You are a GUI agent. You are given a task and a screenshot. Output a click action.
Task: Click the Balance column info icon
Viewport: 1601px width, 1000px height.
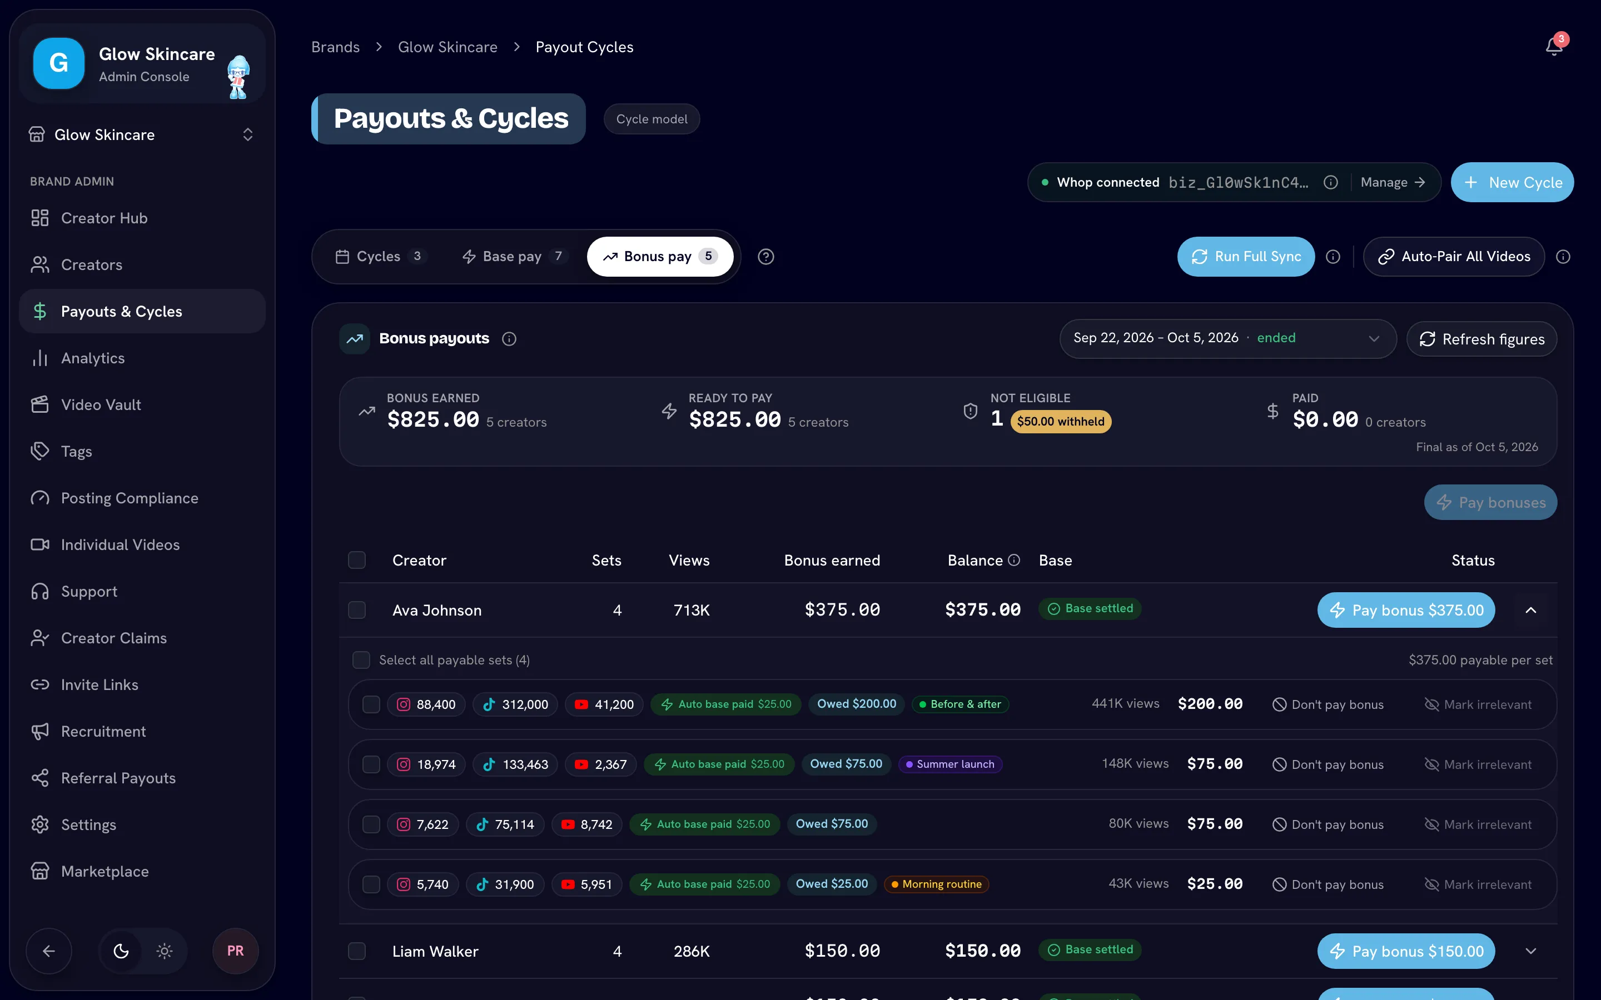pos(1013,560)
